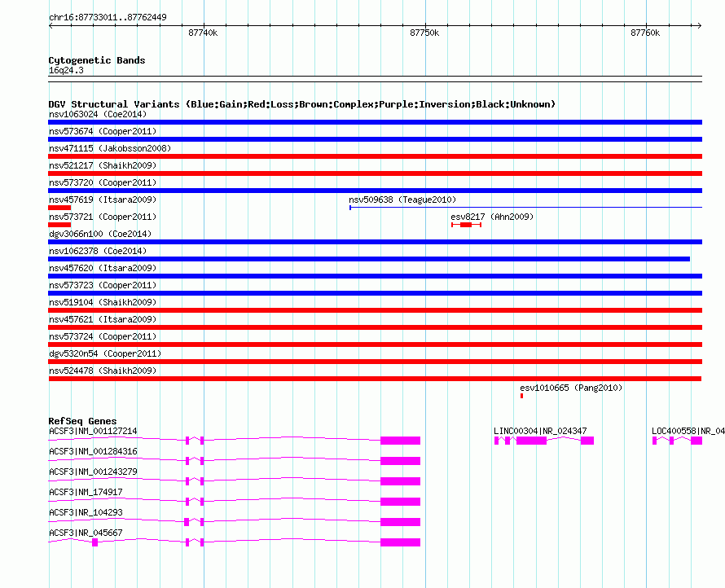Click the nsv573724 (Cooper2011) loss bar
Image resolution: width=725 pixels, height=588 pixels.
click(375, 344)
